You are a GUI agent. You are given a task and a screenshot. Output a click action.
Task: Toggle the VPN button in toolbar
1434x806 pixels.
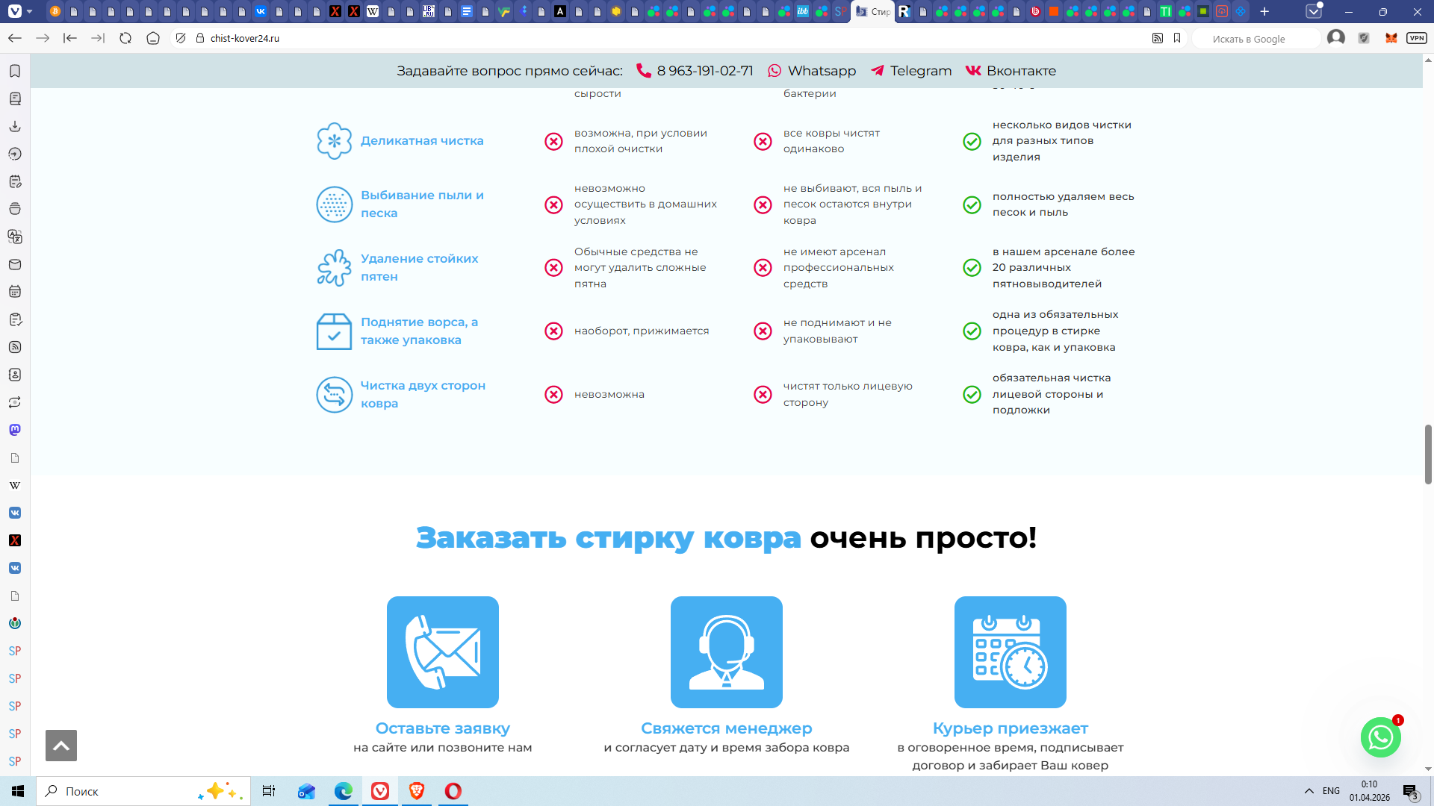1416,38
